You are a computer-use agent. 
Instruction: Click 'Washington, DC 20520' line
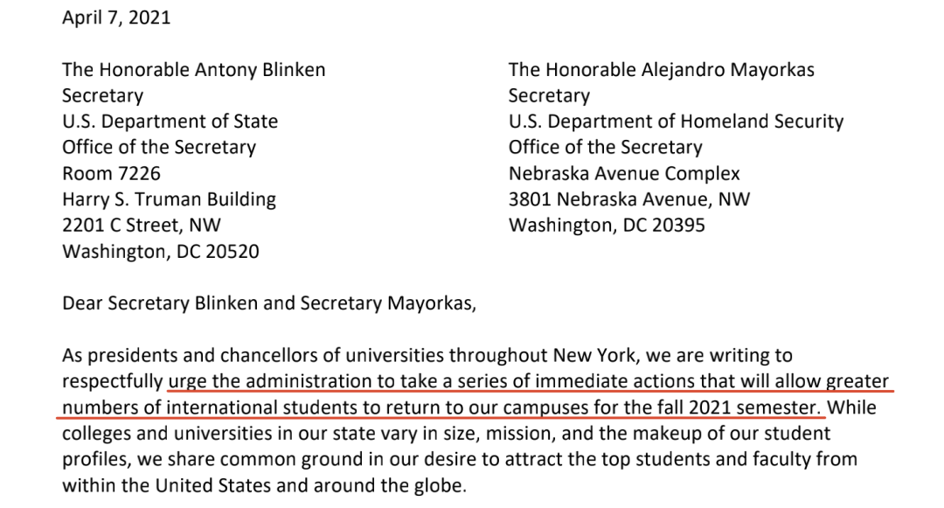pos(161,251)
